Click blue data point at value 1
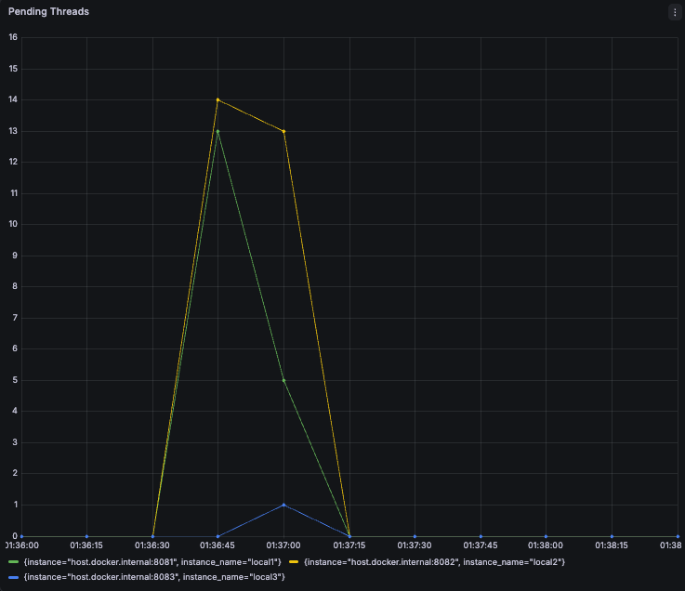Screen dimensions: 685x591 tap(284, 505)
